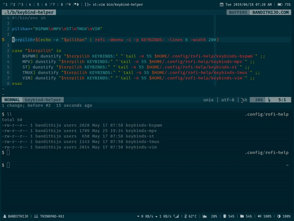This screenshot has height=221, width=294.
Task: Click the 38% file position indicator
Action: click(259, 100)
